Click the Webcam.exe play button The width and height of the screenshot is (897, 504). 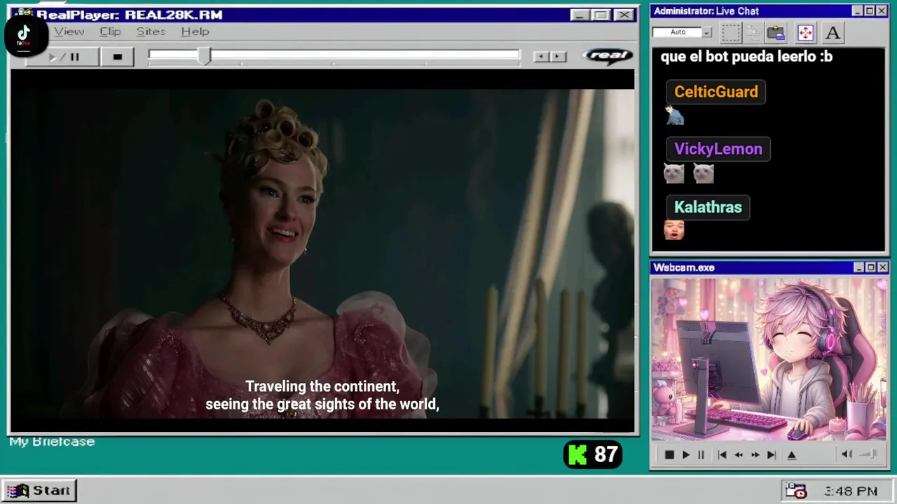point(686,455)
